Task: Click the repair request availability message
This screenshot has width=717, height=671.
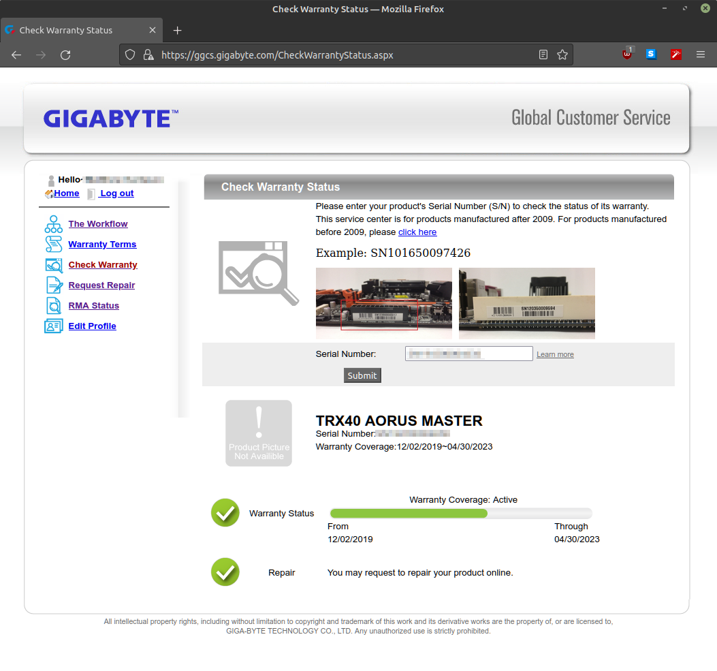Action: [x=420, y=573]
